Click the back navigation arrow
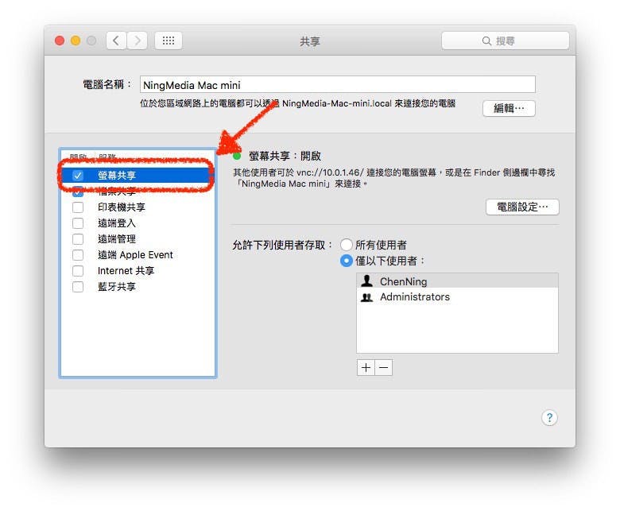Viewport: 620px width, 511px height. 116,41
